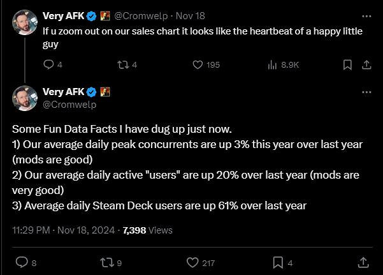
Task: Reply to the first tweet about sales chart
Action: [x=48, y=64]
